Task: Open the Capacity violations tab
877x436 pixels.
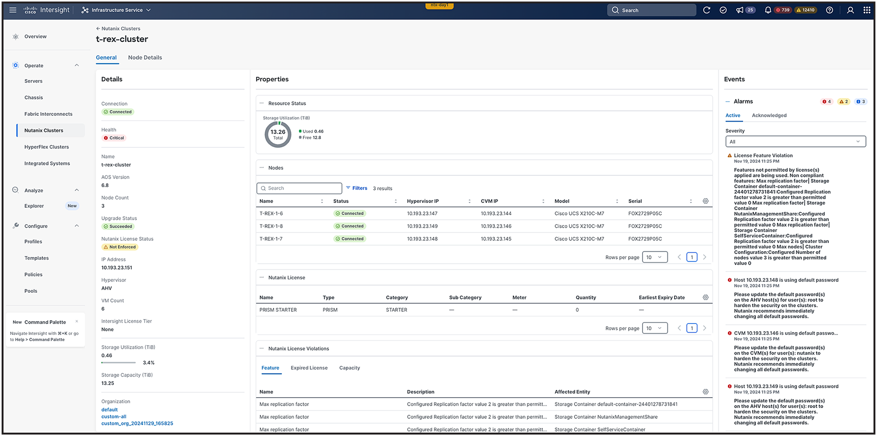Action: click(350, 368)
